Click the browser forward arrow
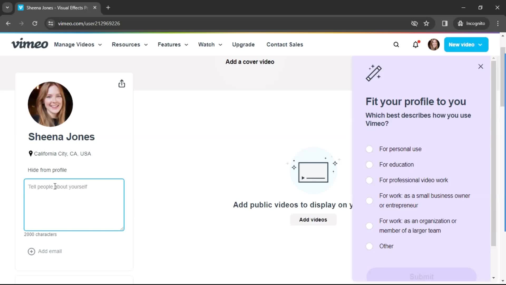This screenshot has height=285, width=506. pyautogui.click(x=21, y=23)
